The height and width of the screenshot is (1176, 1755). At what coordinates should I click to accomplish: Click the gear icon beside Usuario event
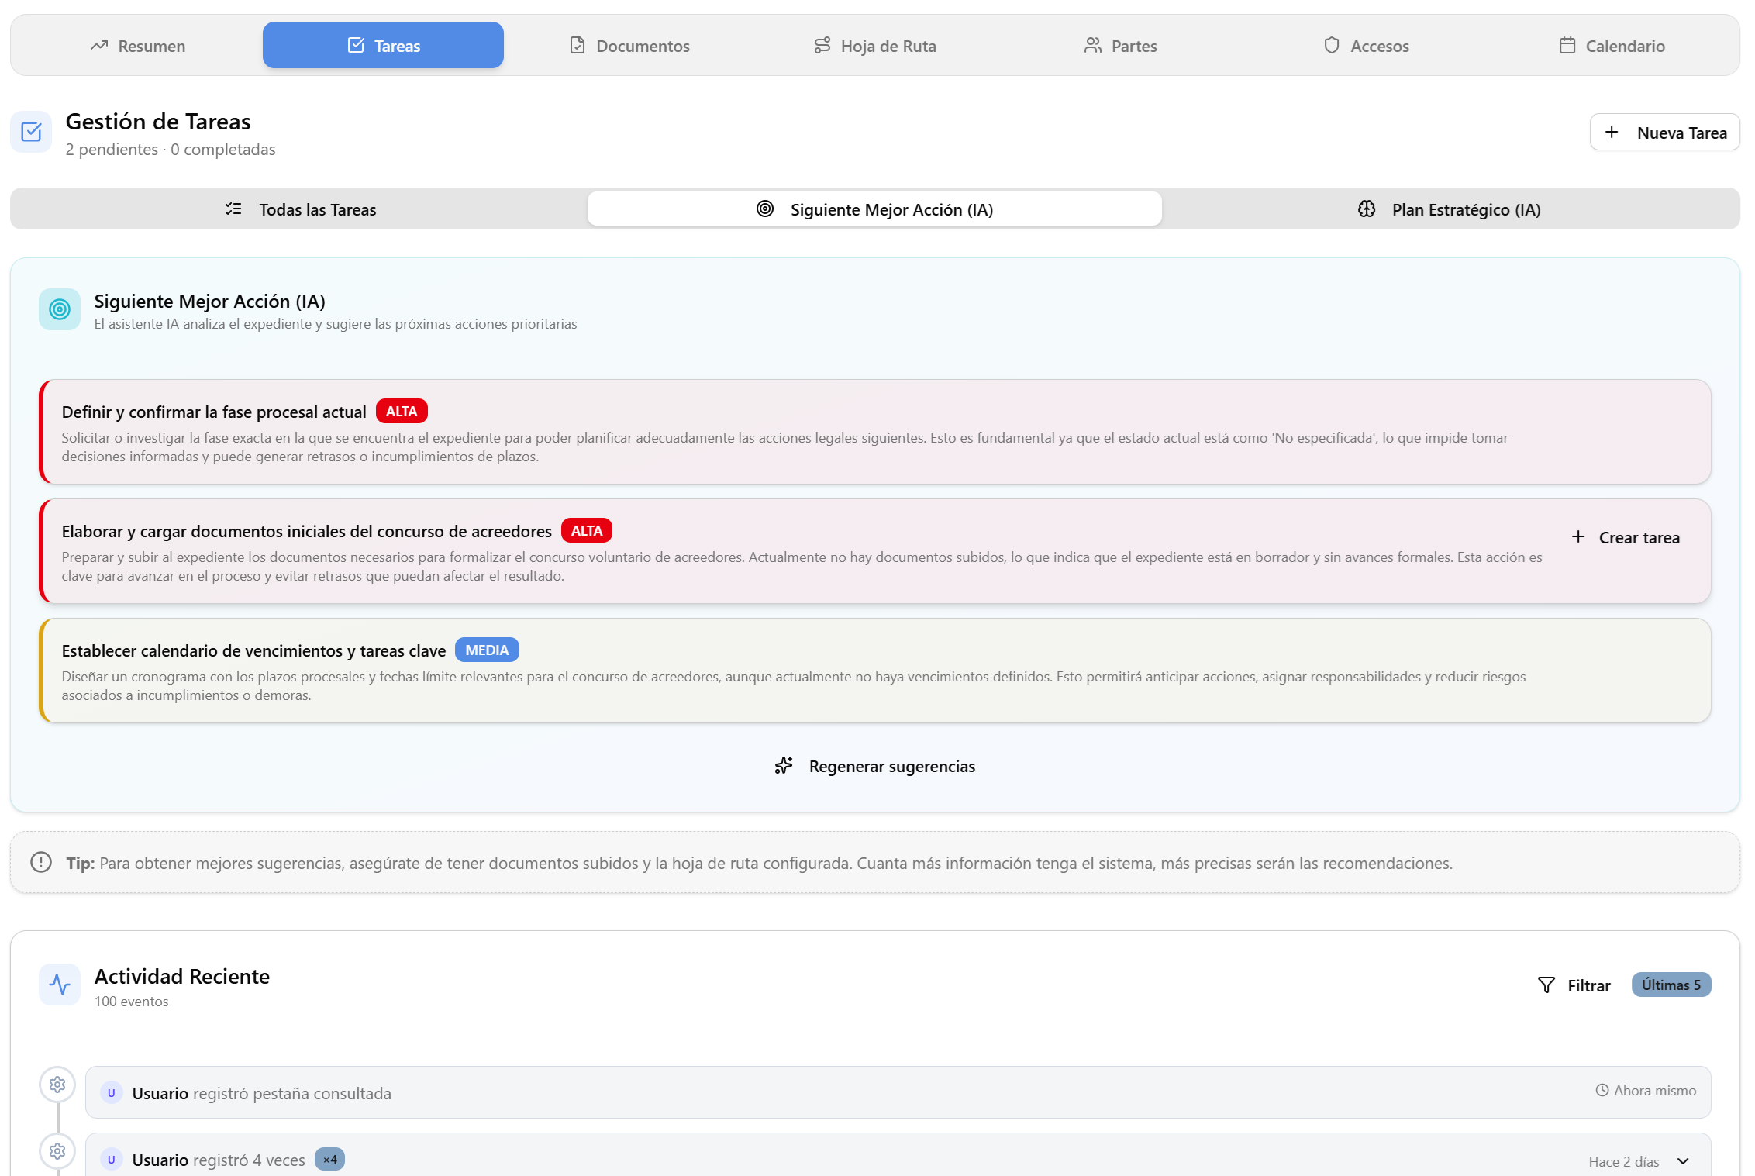point(57,1085)
